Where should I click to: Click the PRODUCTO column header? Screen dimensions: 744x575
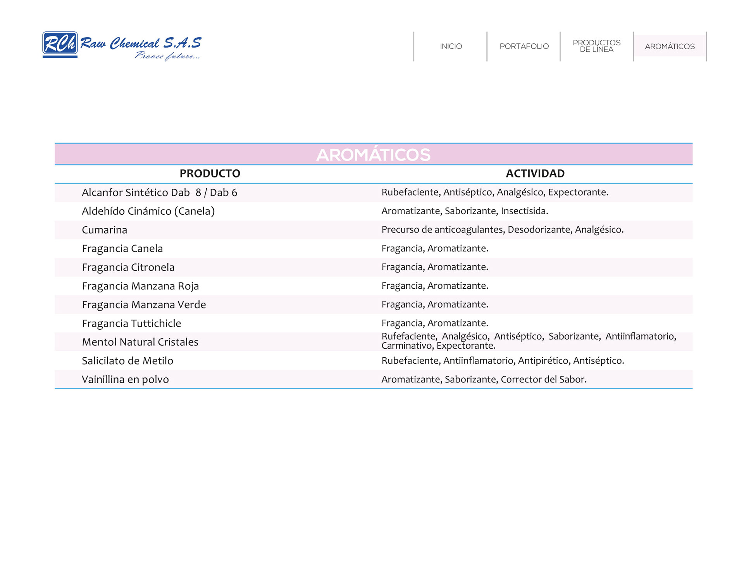tap(210, 174)
